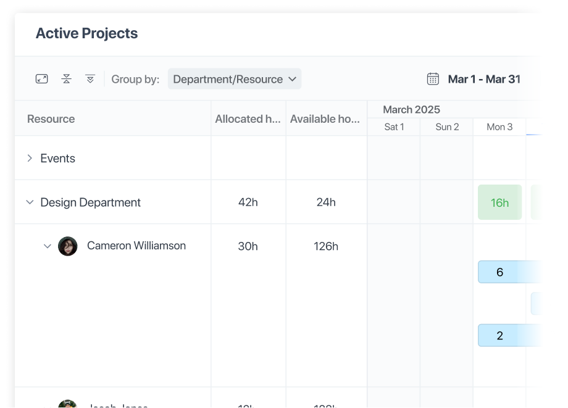
Task: Click the fullscreen expand view icon
Action: (x=41, y=79)
